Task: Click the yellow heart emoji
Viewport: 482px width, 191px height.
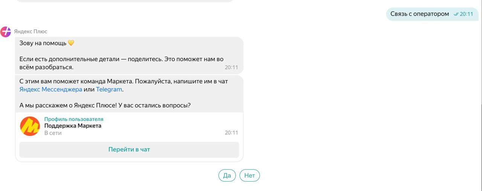Action: point(71,43)
